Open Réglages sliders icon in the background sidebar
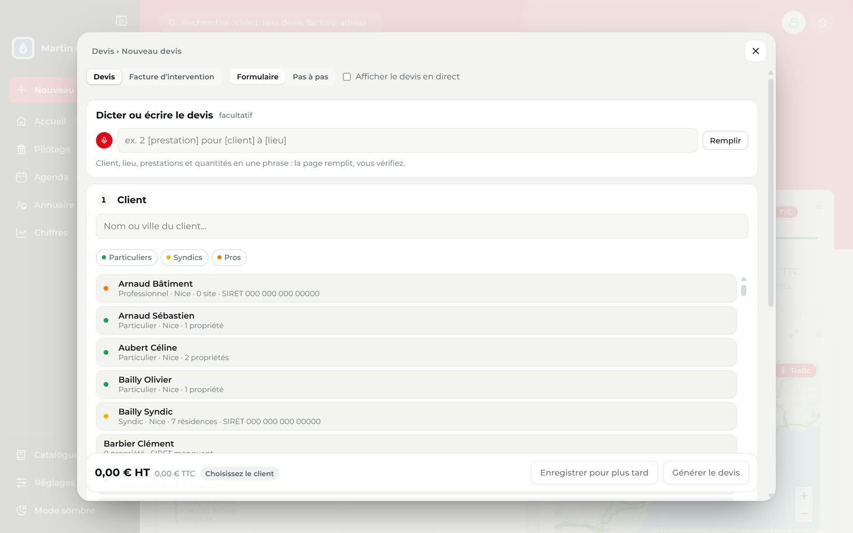The width and height of the screenshot is (853, 533). [x=21, y=482]
